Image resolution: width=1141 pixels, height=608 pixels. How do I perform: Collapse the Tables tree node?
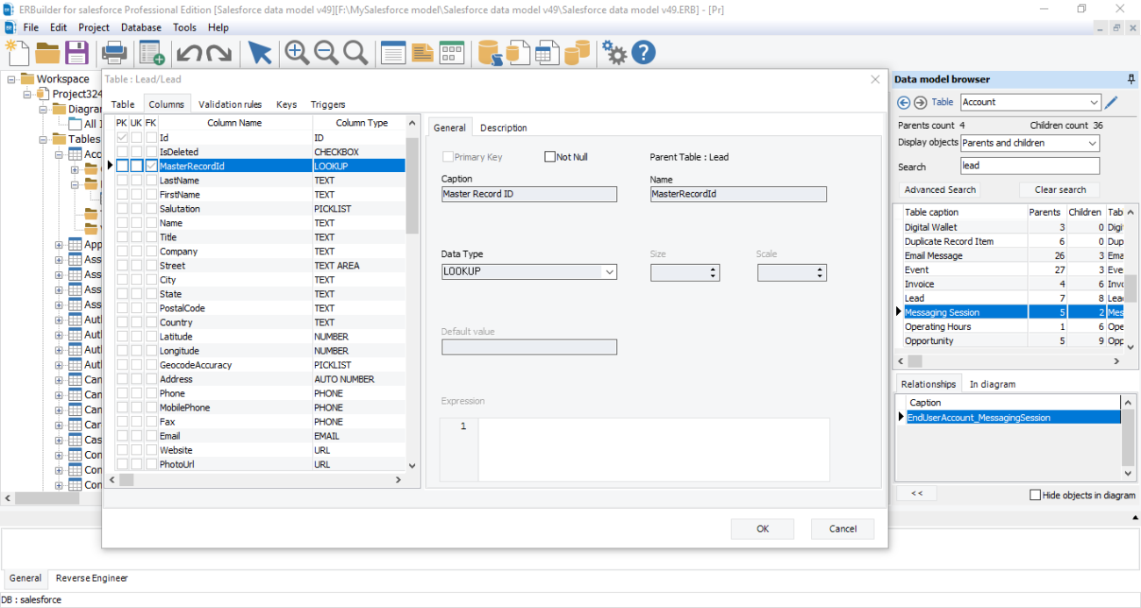point(44,139)
